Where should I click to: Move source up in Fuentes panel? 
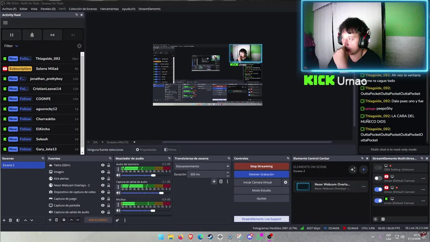(71, 220)
